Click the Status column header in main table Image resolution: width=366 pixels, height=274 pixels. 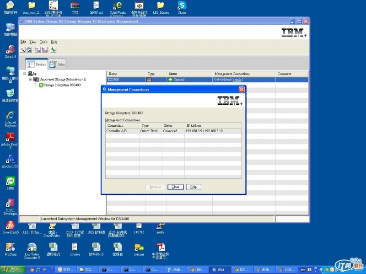point(189,74)
